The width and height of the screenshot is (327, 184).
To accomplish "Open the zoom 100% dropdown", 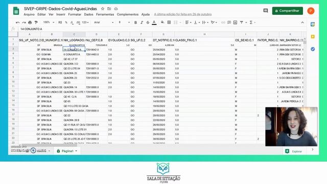I will 49,22.
